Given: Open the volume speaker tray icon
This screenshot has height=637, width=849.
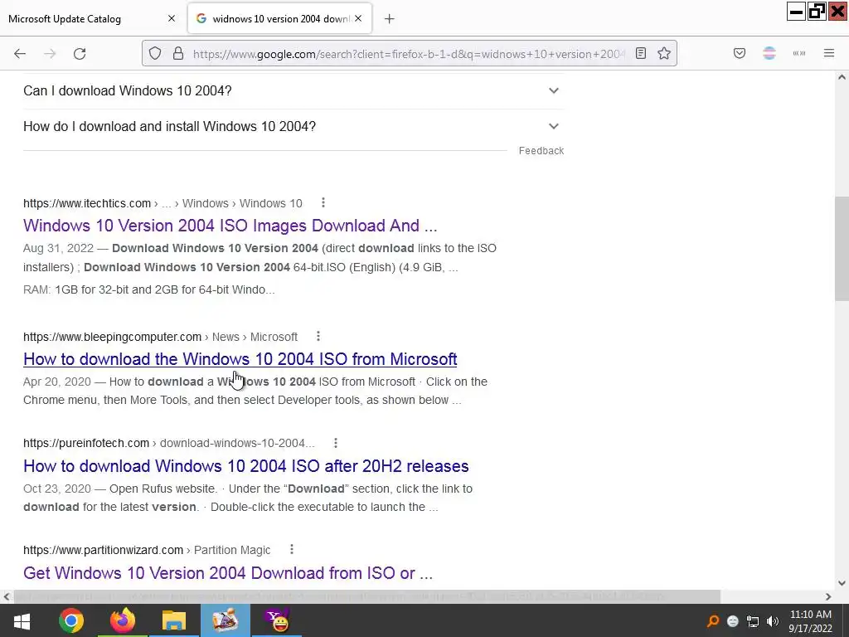Looking at the screenshot, I should [x=773, y=621].
